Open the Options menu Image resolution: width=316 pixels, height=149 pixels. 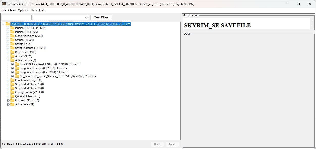[x=23, y=10]
